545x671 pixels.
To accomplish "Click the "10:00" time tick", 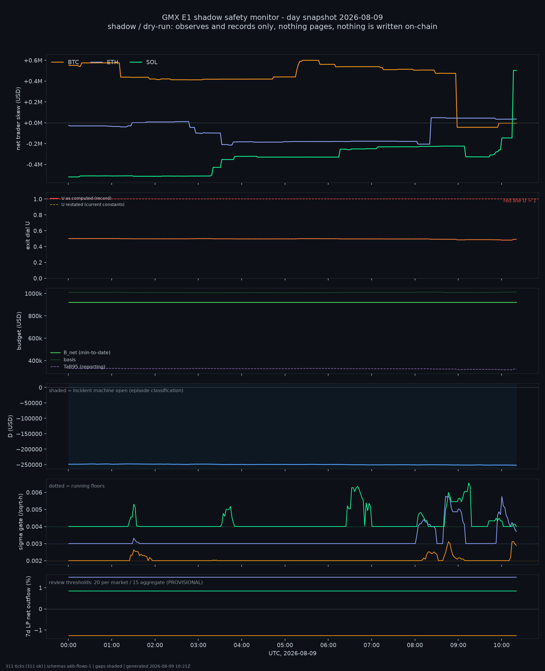I will [502, 645].
